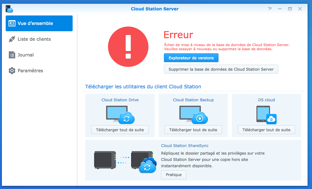Click the Journal list icon
This screenshot has width=312, height=189.
point(12,55)
